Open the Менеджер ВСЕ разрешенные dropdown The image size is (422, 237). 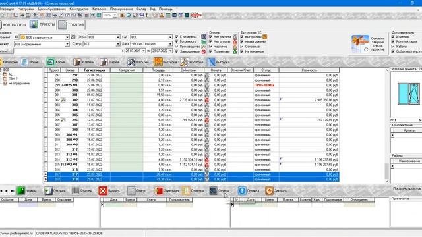click(x=67, y=44)
